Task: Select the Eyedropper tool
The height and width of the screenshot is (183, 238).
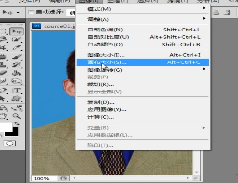Action: coord(16,47)
